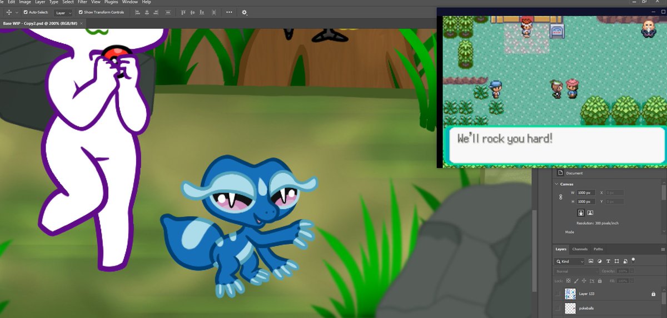Click Distribute horizontally icon in options bar
The width and height of the screenshot is (667, 318).
213,12
